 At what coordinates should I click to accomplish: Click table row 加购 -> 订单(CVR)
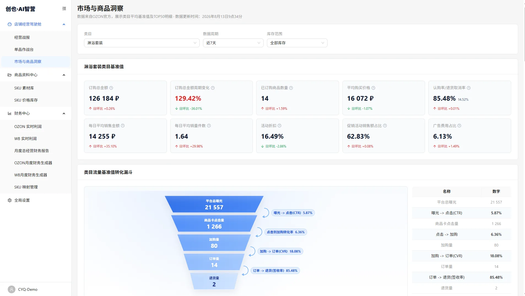(461, 256)
